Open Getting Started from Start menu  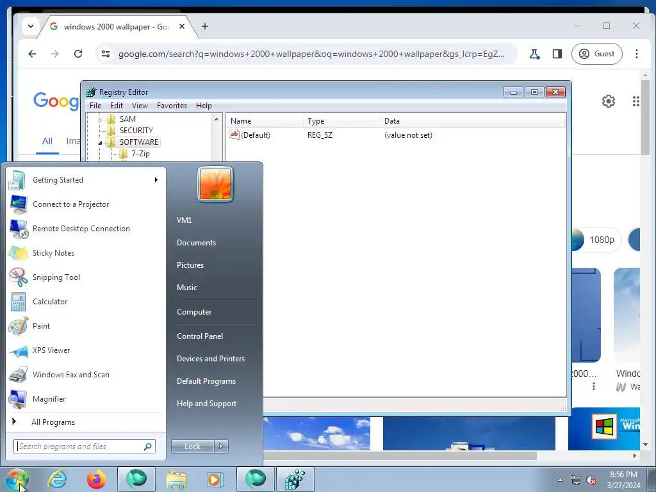click(86, 180)
